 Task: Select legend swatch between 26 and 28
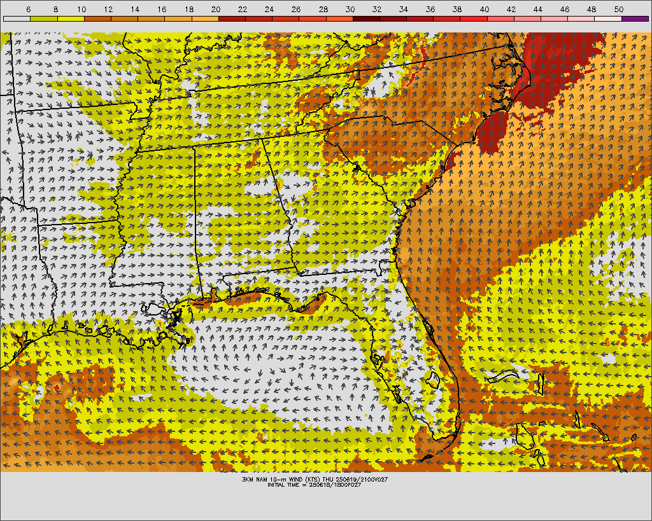313,18
